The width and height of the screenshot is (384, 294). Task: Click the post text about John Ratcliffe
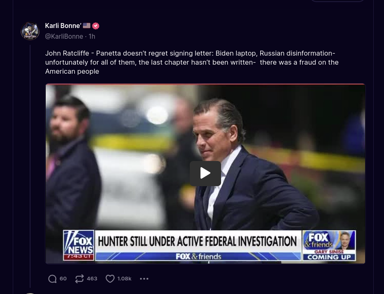click(192, 62)
